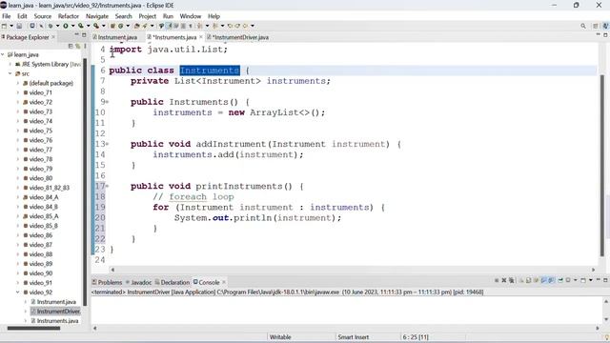Click the External Tools run icon

coord(96,26)
